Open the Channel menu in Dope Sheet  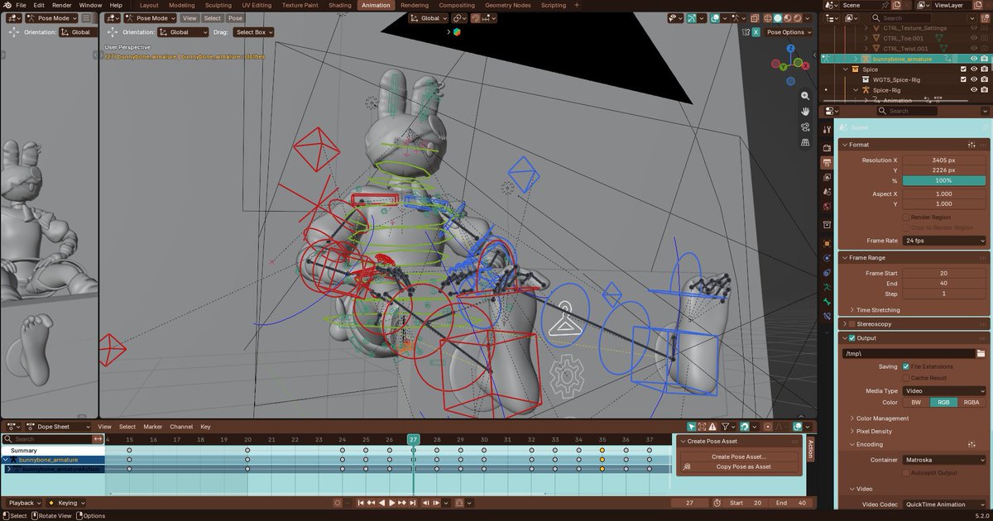(181, 427)
